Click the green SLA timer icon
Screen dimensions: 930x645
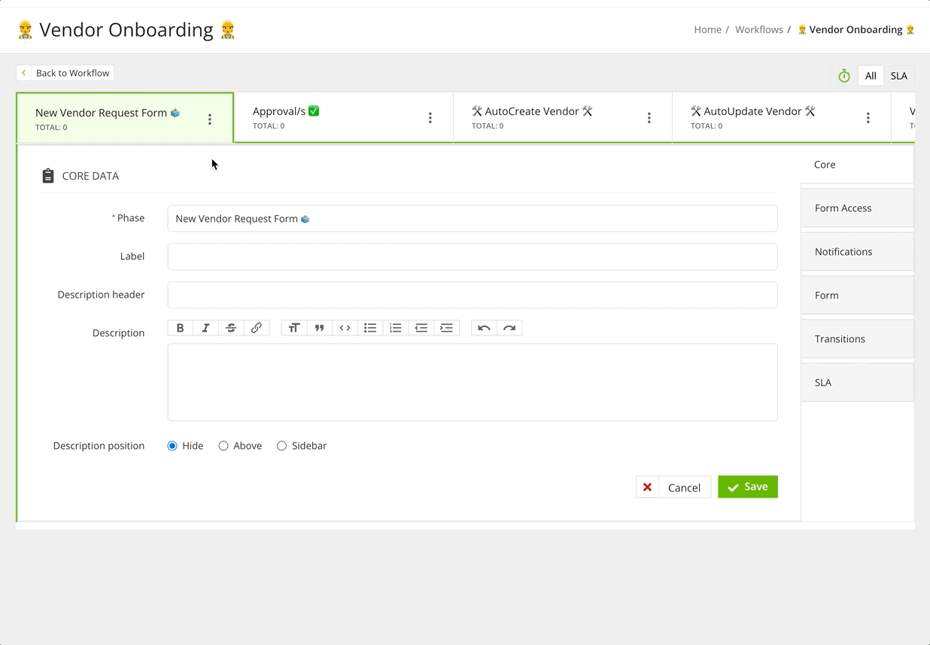click(843, 75)
